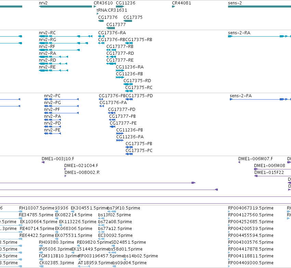Select clone DME1-006M08

pos(269,166)
